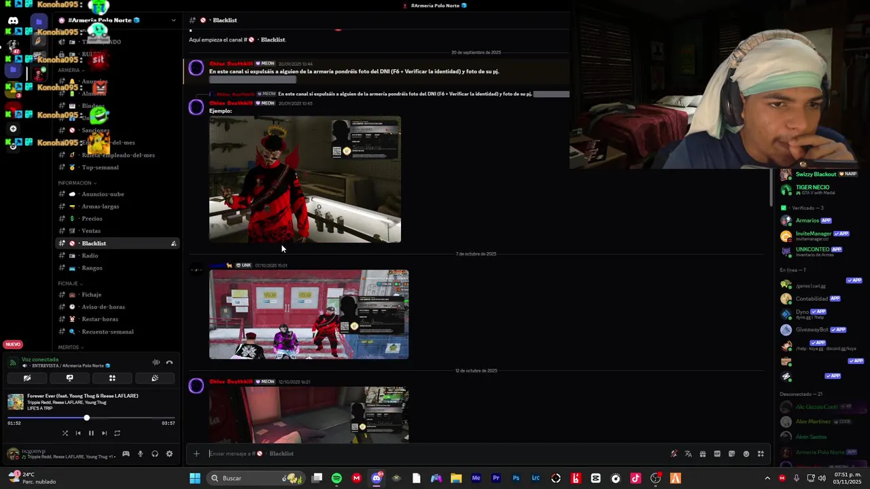Open the sticker picker in message bar
This screenshot has height=489, width=870.
point(731,454)
